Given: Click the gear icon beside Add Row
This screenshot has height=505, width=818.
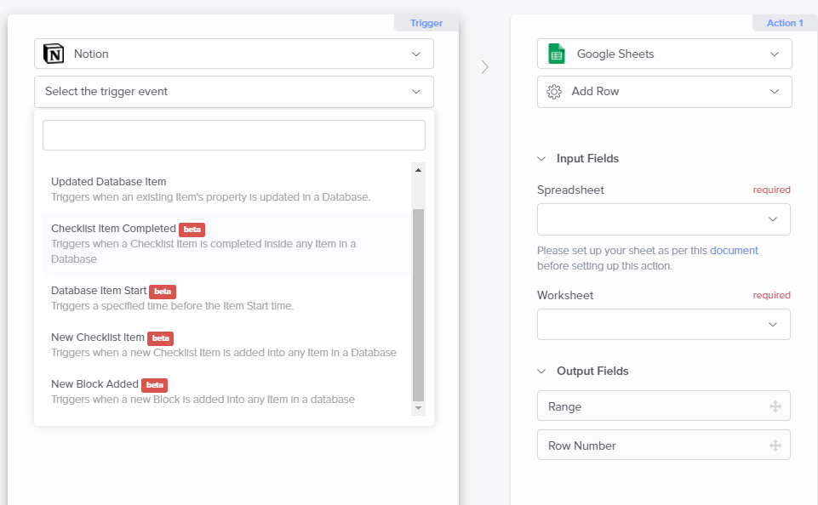Looking at the screenshot, I should coord(554,92).
